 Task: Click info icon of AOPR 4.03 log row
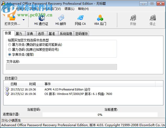(7, 89)
